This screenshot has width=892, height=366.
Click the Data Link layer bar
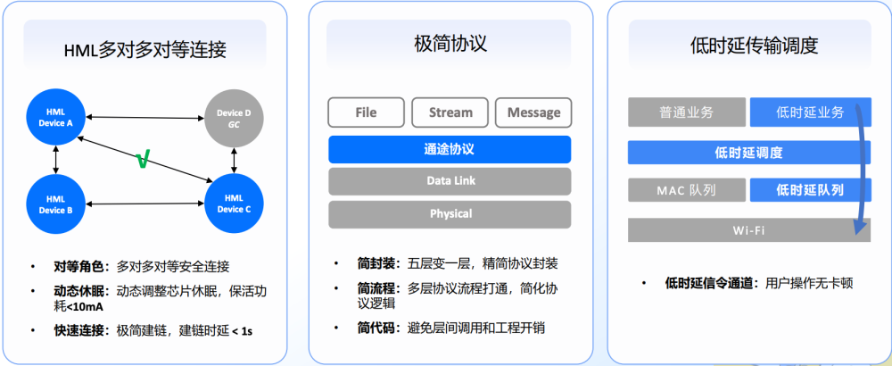(450, 181)
